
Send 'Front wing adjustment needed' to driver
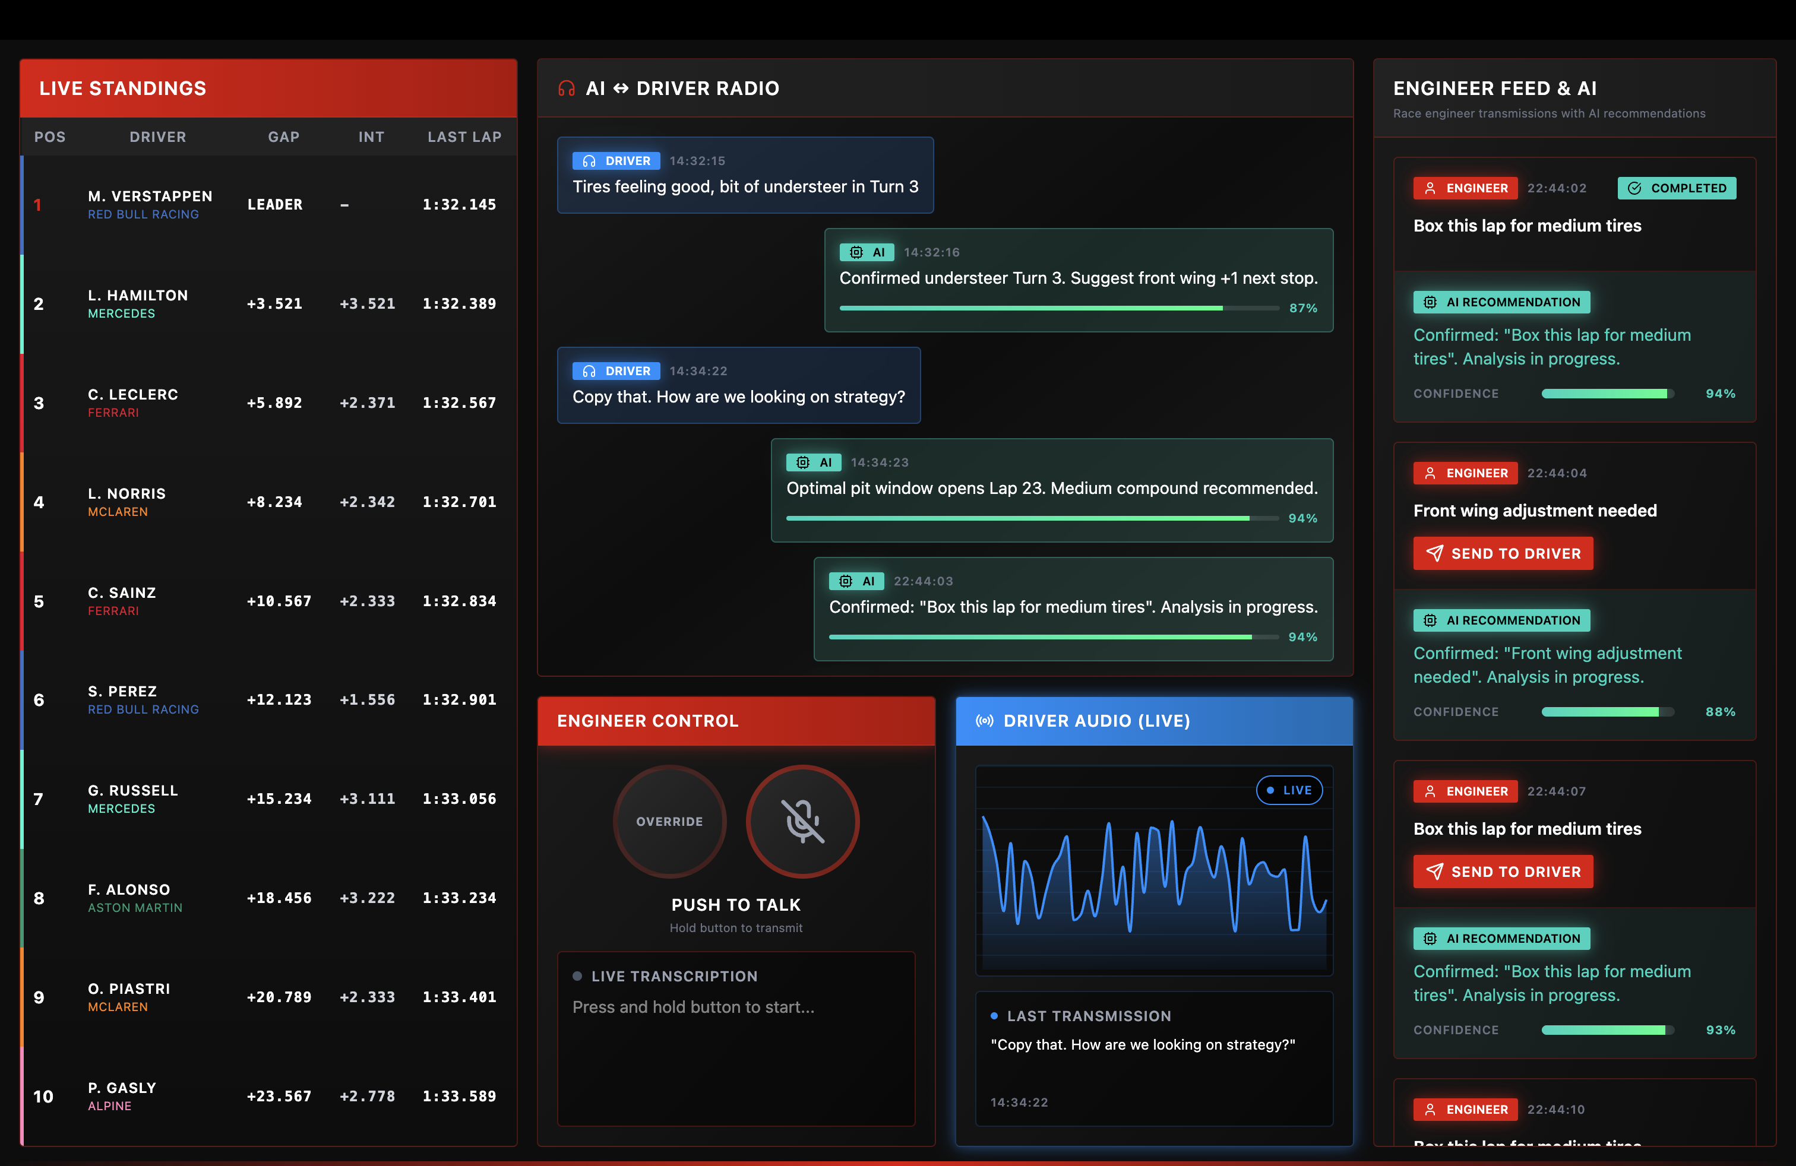tap(1503, 553)
